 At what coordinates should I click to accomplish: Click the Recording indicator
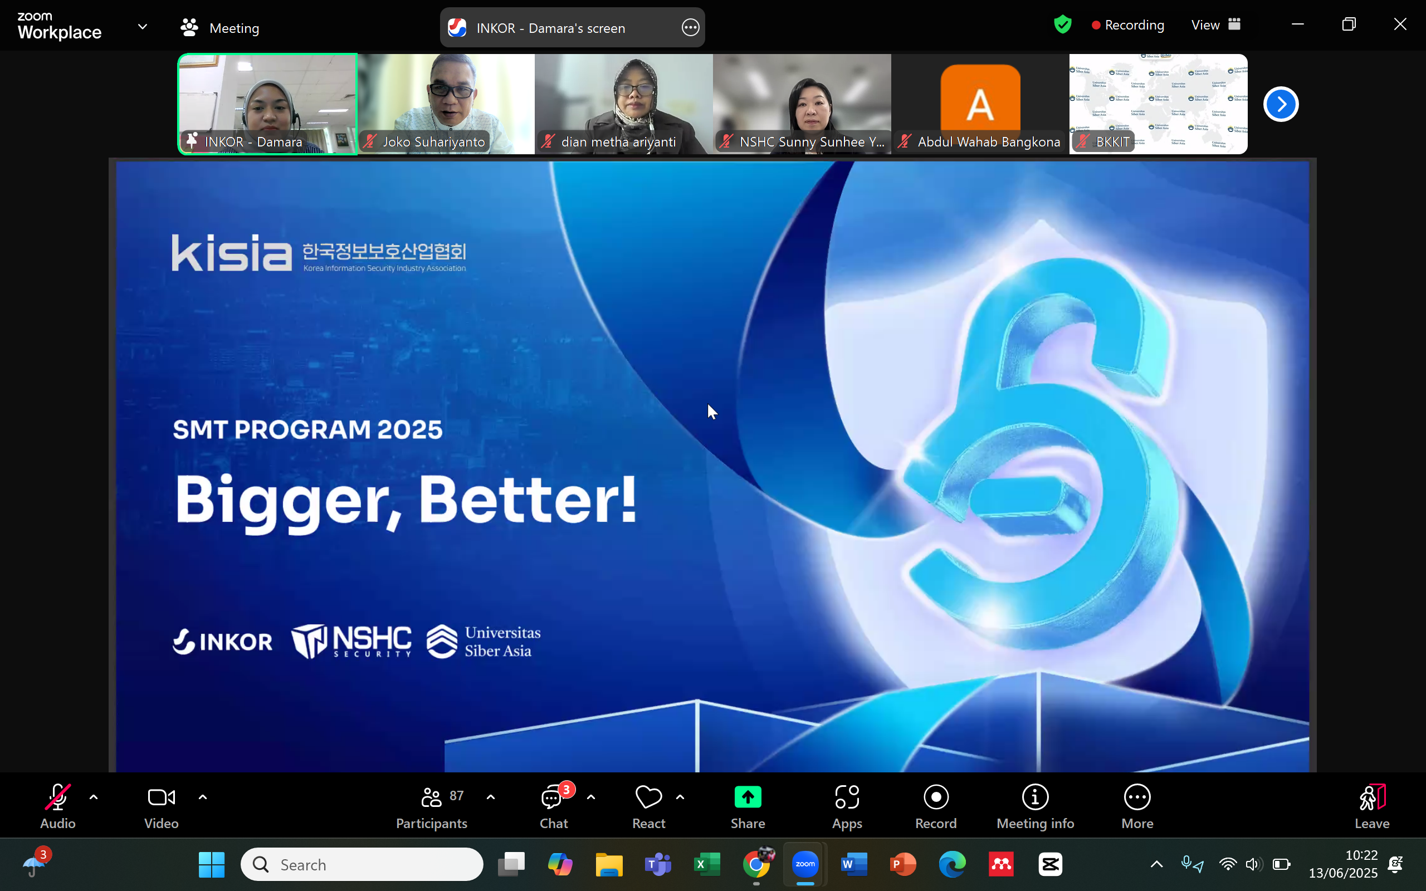pos(1127,25)
